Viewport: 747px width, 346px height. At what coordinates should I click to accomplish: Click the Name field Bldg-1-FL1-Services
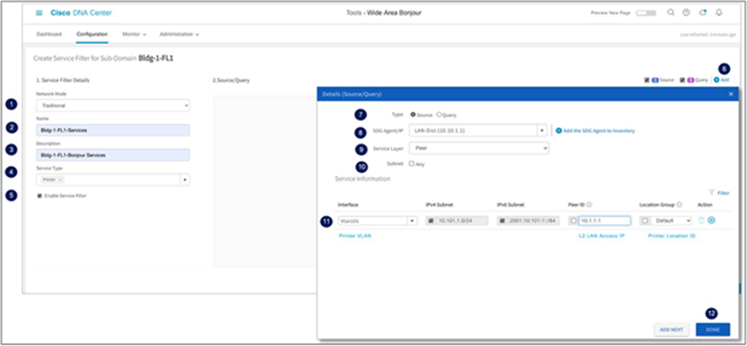point(113,130)
